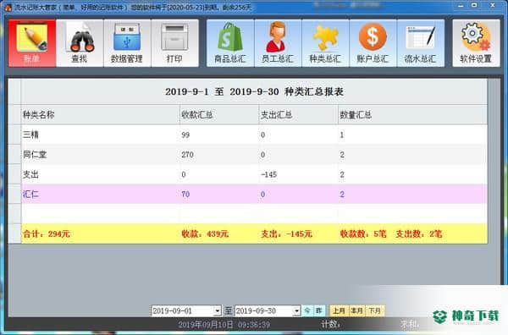The image size is (508, 335).
Task: Expand the start date 2019-09-01 dropdown
Action: pos(218,311)
